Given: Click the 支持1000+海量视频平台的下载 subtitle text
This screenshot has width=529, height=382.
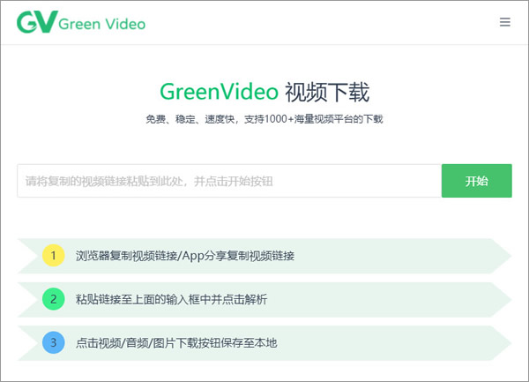Looking at the screenshot, I should [x=314, y=119].
